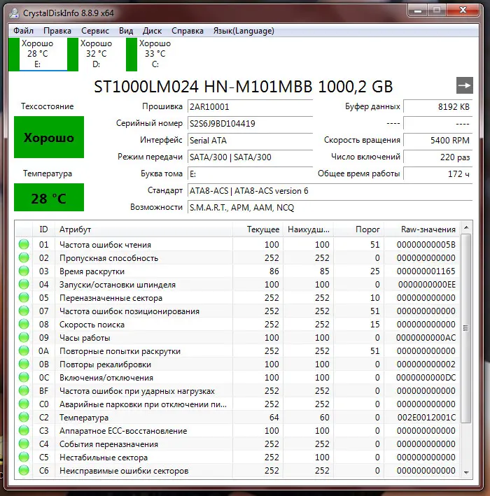Click status circle for Пропускная способность
Viewport: 490px width, 496px height.
click(x=24, y=258)
